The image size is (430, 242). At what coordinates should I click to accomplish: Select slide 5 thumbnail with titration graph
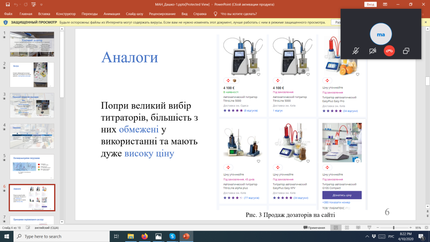click(x=32, y=167)
